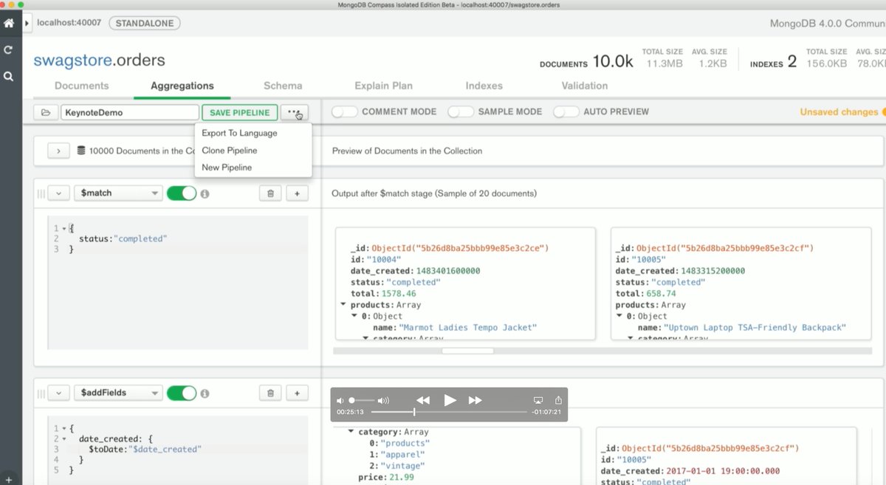The image size is (886, 485).
Task: Open the three-dots pipeline options button
Action: [294, 112]
